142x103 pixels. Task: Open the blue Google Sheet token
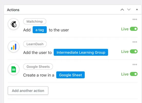(70, 75)
